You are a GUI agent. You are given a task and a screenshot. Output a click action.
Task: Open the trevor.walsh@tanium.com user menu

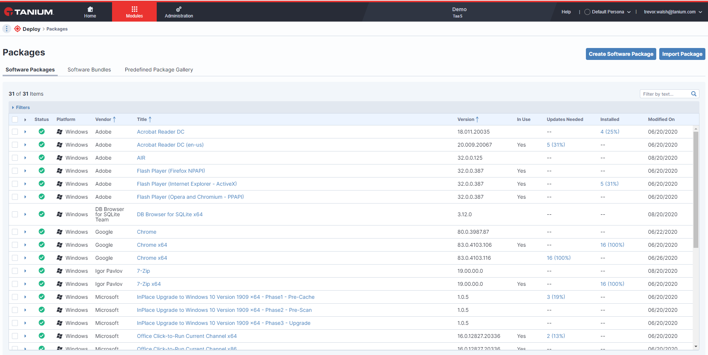pos(673,12)
